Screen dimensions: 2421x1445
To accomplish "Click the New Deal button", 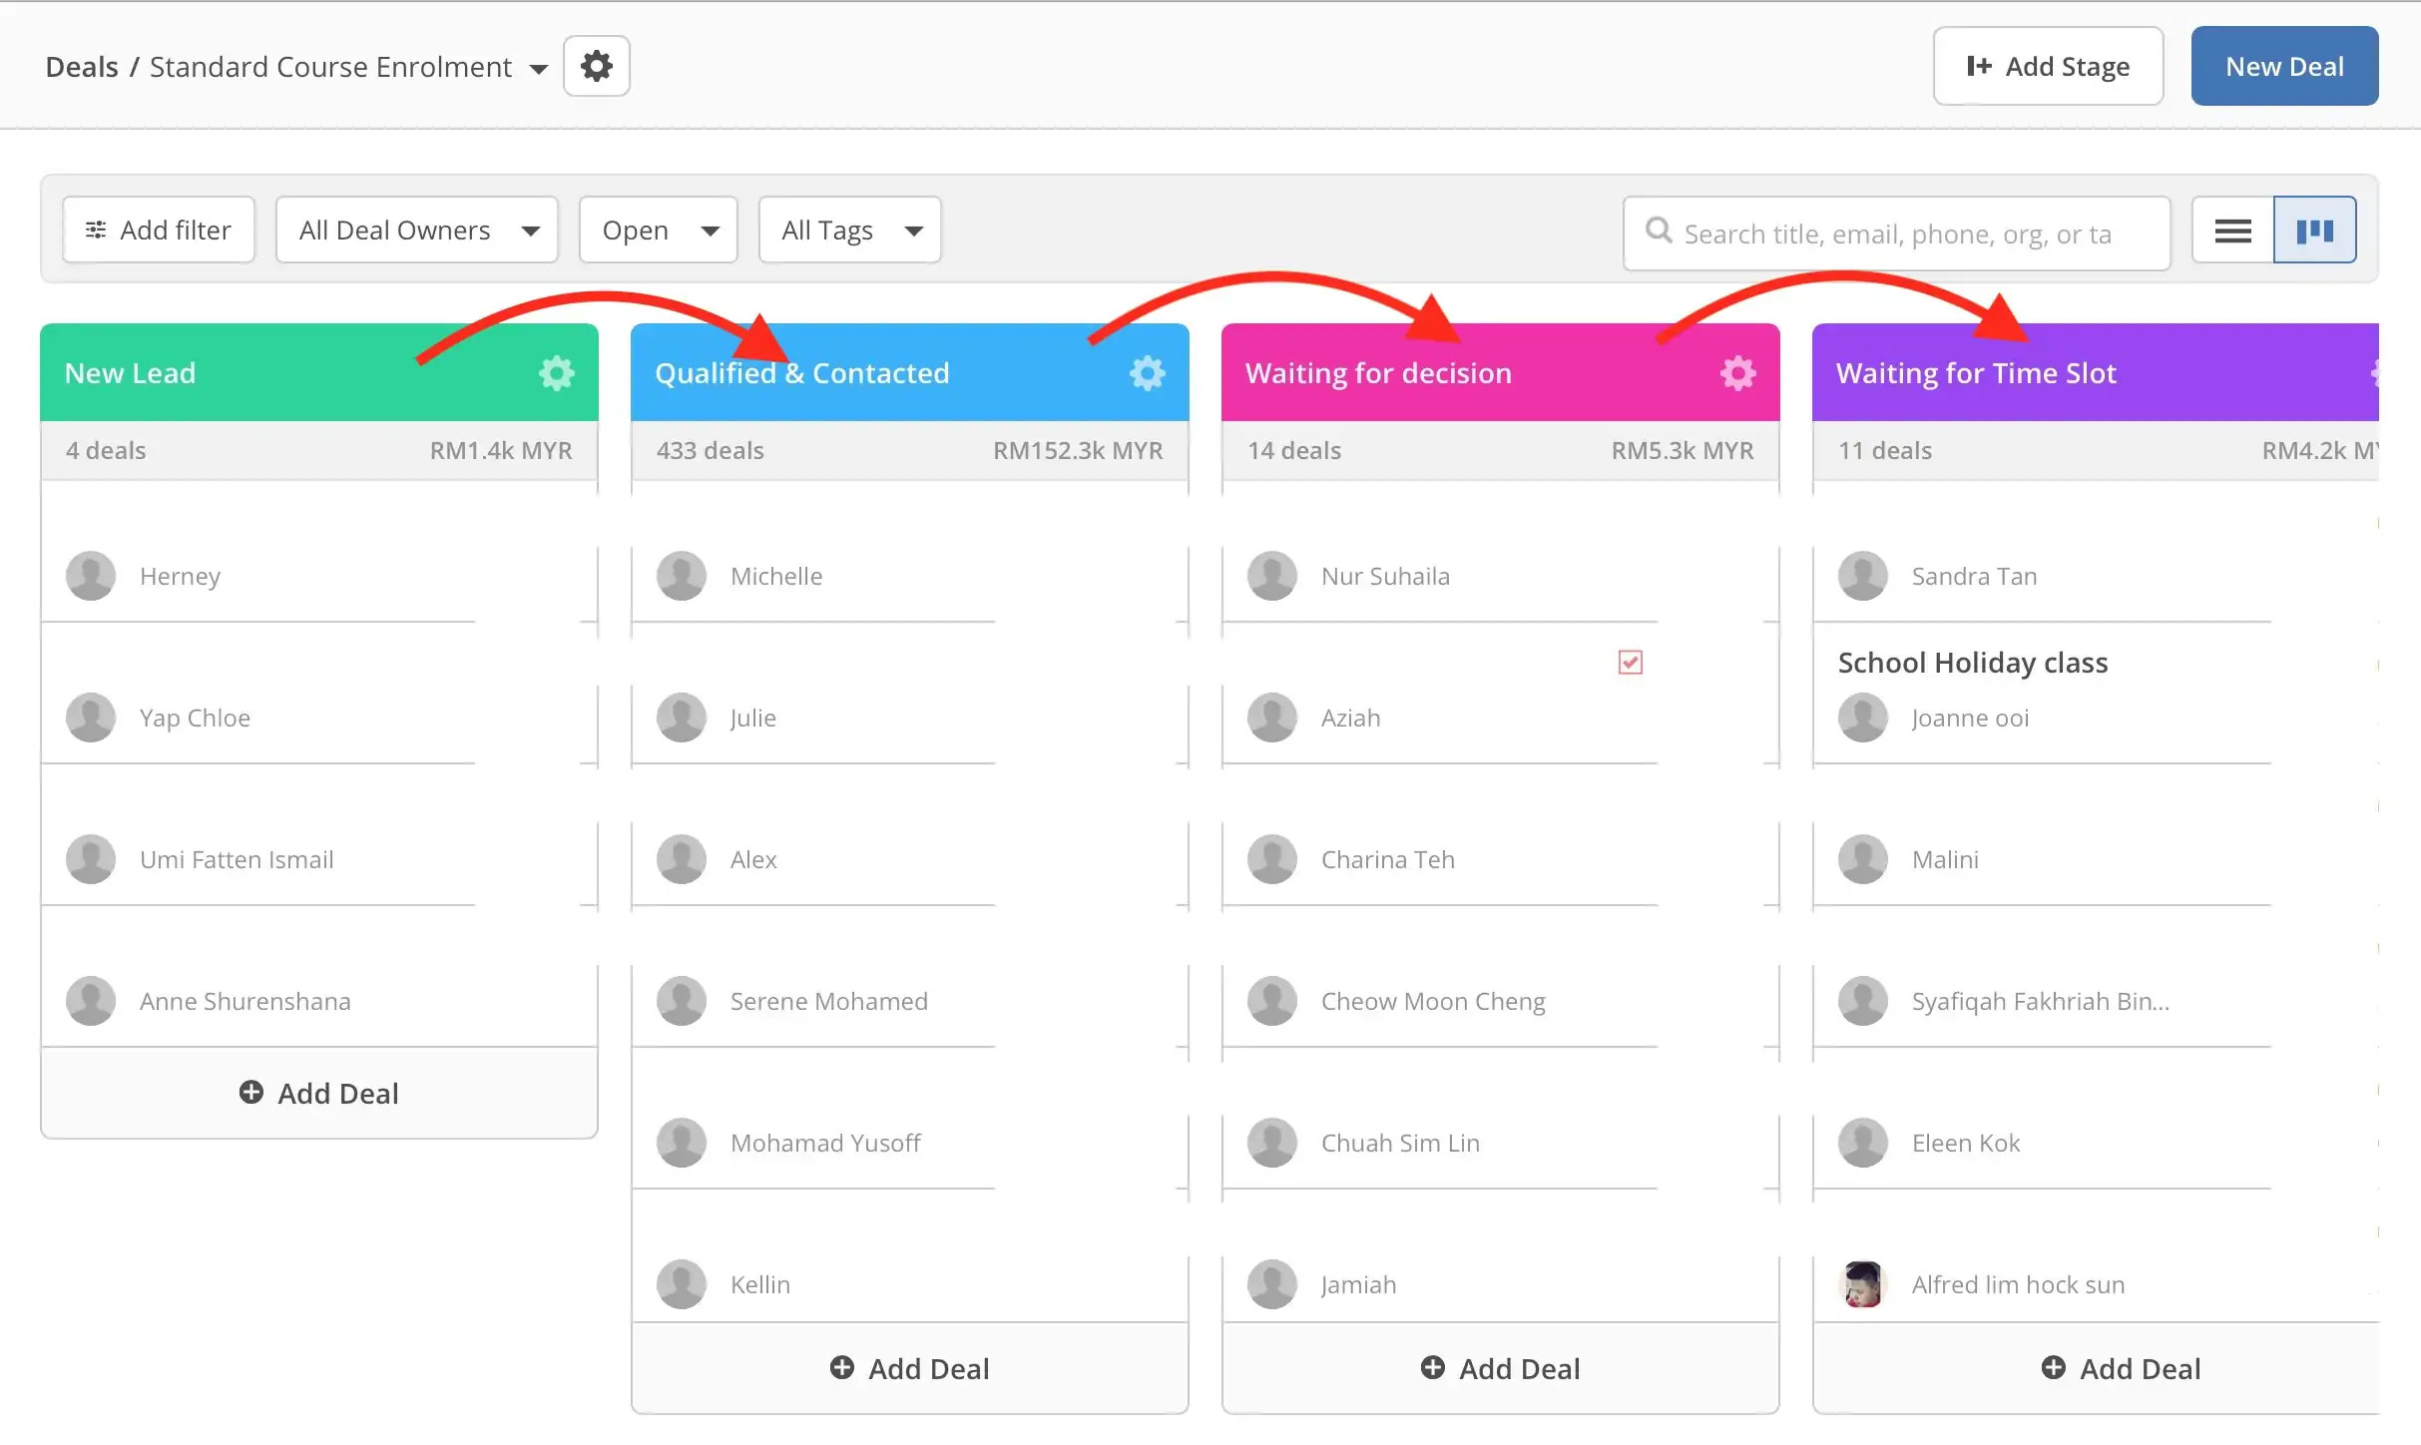I will (2283, 66).
